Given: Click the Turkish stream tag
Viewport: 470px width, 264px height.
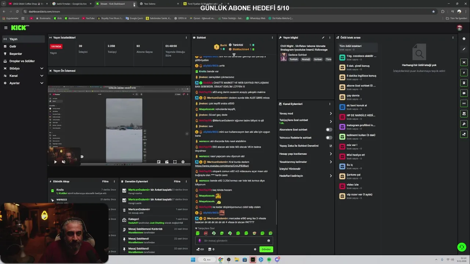Looking at the screenshot, I should [294, 59].
